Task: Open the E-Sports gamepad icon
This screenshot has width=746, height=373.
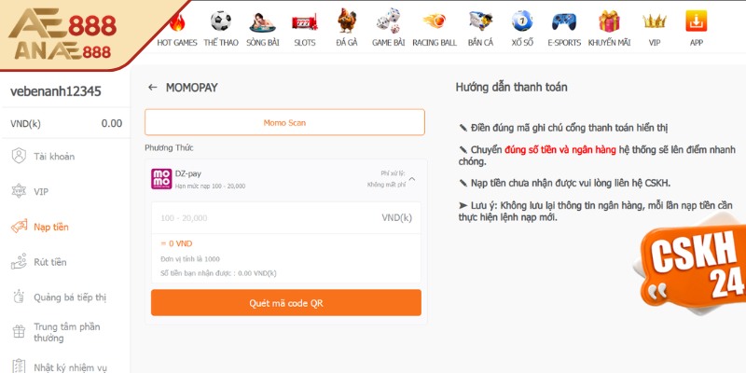Action: pos(564,21)
